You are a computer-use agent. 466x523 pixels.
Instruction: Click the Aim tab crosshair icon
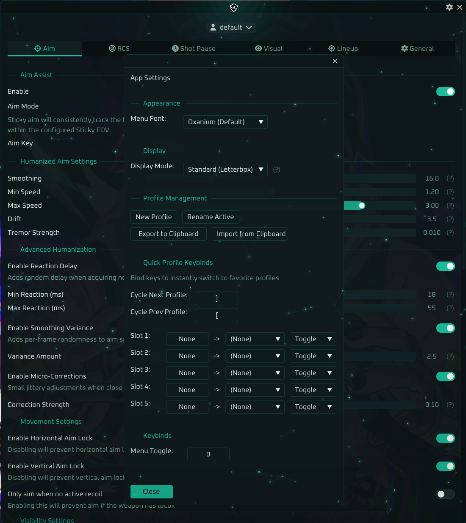pos(38,48)
